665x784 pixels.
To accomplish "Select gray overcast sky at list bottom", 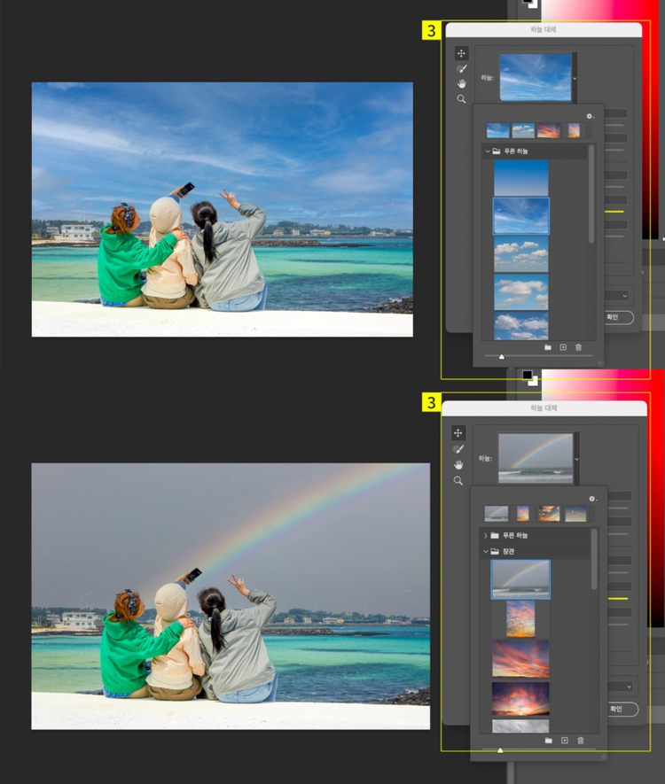I will click(520, 726).
